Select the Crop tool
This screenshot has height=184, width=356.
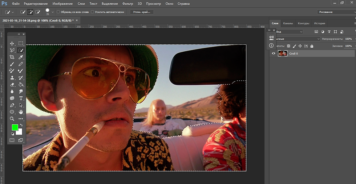12,57
